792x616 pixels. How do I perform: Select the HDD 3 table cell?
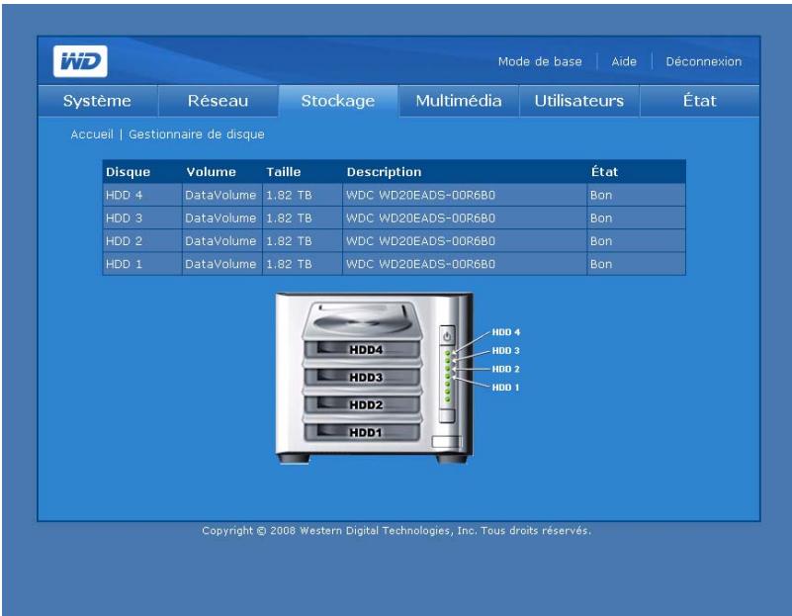[x=142, y=219]
